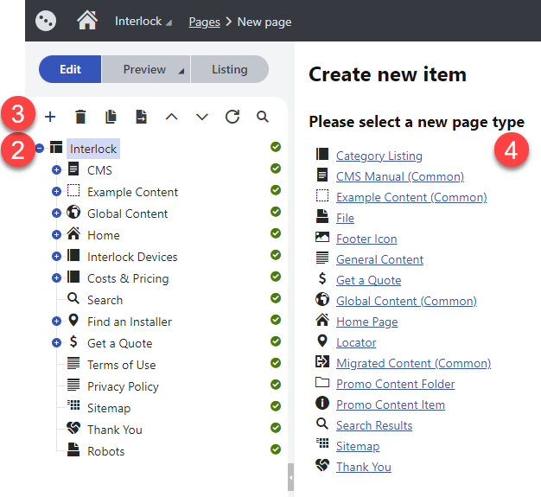
Task: Open the Pages breadcrumb link
Action: click(x=204, y=22)
